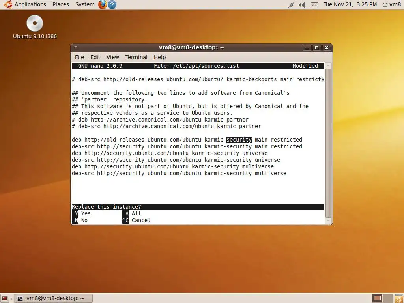Open the Places menu
This screenshot has height=303, width=404.
click(x=60, y=4)
